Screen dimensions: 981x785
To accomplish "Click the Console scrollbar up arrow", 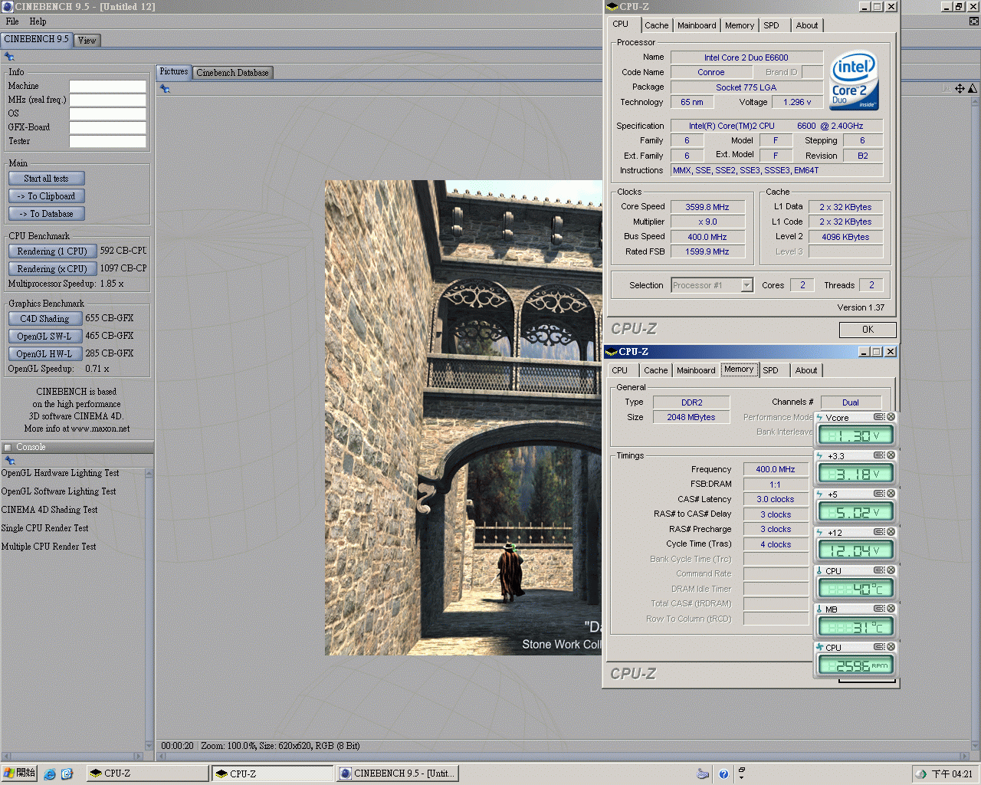I will (x=149, y=474).
